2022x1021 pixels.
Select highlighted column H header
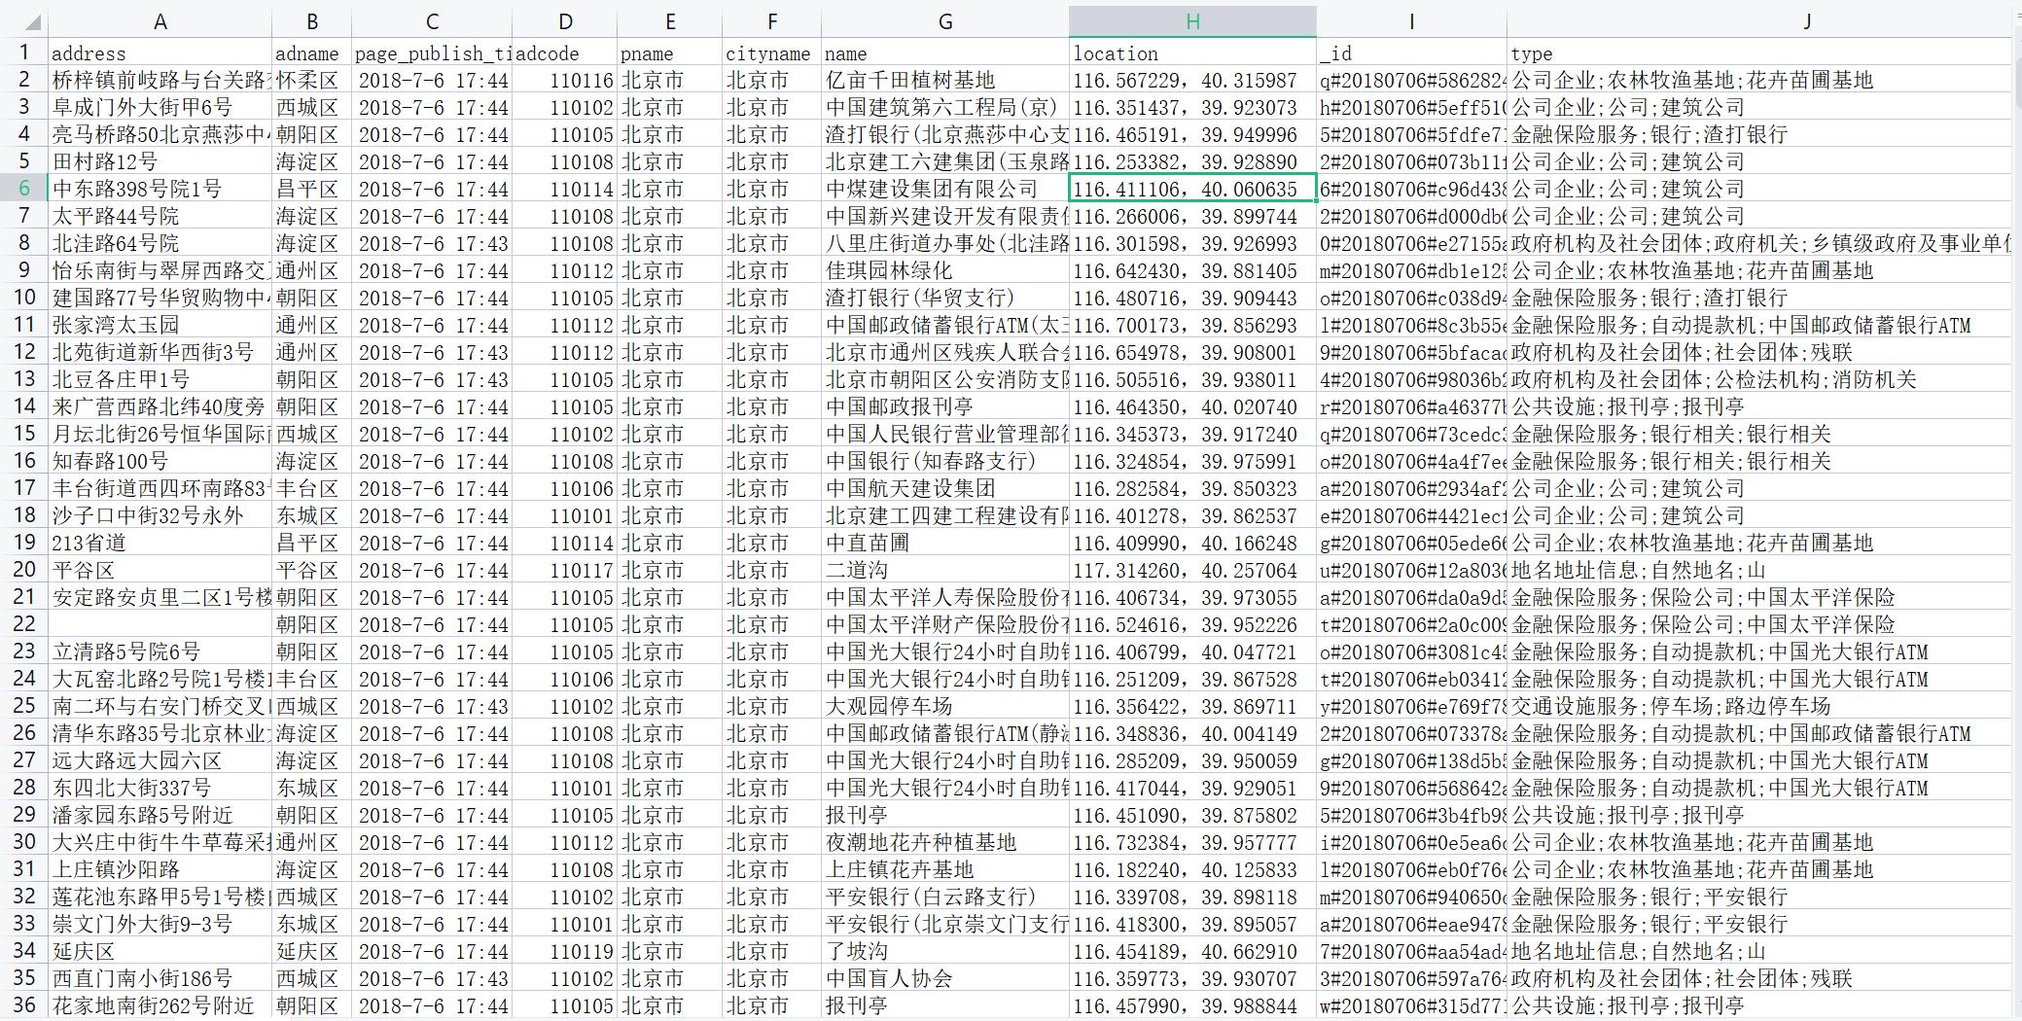coord(1192,21)
